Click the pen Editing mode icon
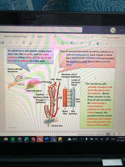The height and width of the screenshot is (167, 125). tap(54, 37)
